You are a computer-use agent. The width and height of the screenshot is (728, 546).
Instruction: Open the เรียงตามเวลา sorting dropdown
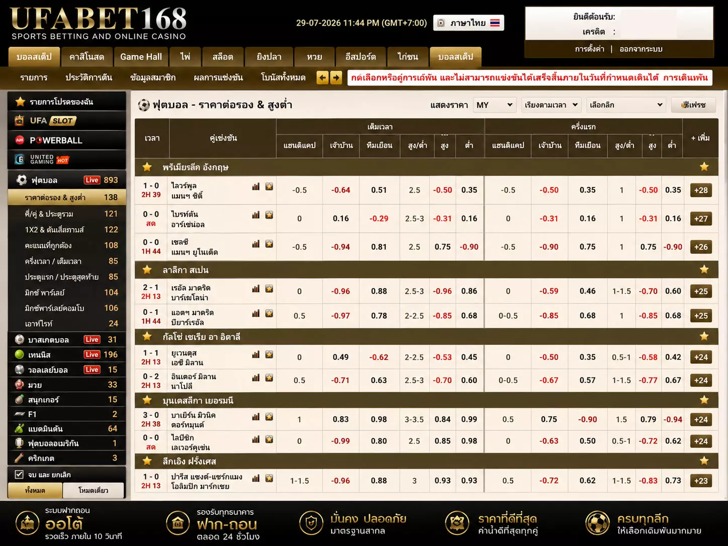tap(551, 105)
